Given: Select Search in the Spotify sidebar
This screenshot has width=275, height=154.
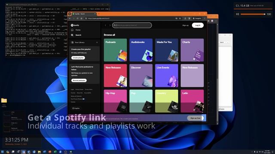Looking at the screenshot, I should (76, 35).
